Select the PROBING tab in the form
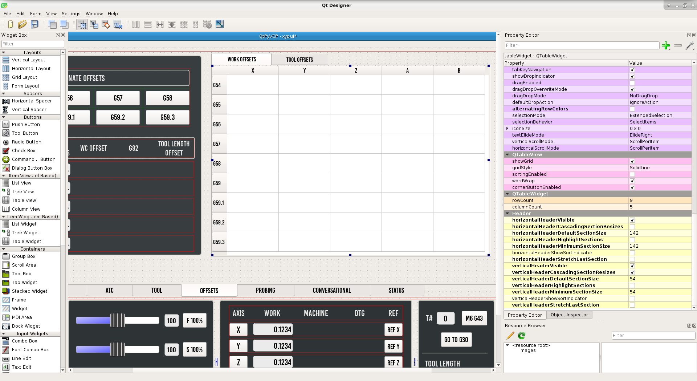Image resolution: width=697 pixels, height=381 pixels. click(x=265, y=291)
